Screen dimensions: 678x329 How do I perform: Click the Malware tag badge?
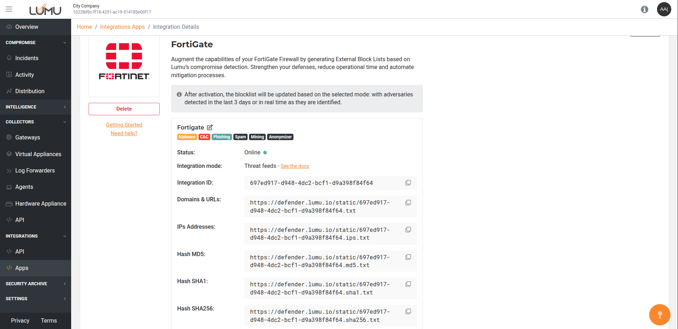(187, 137)
